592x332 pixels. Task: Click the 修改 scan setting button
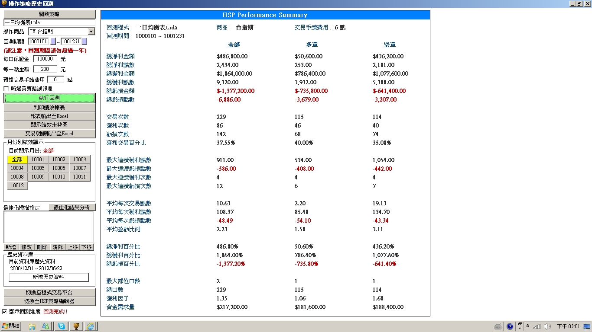26,247
